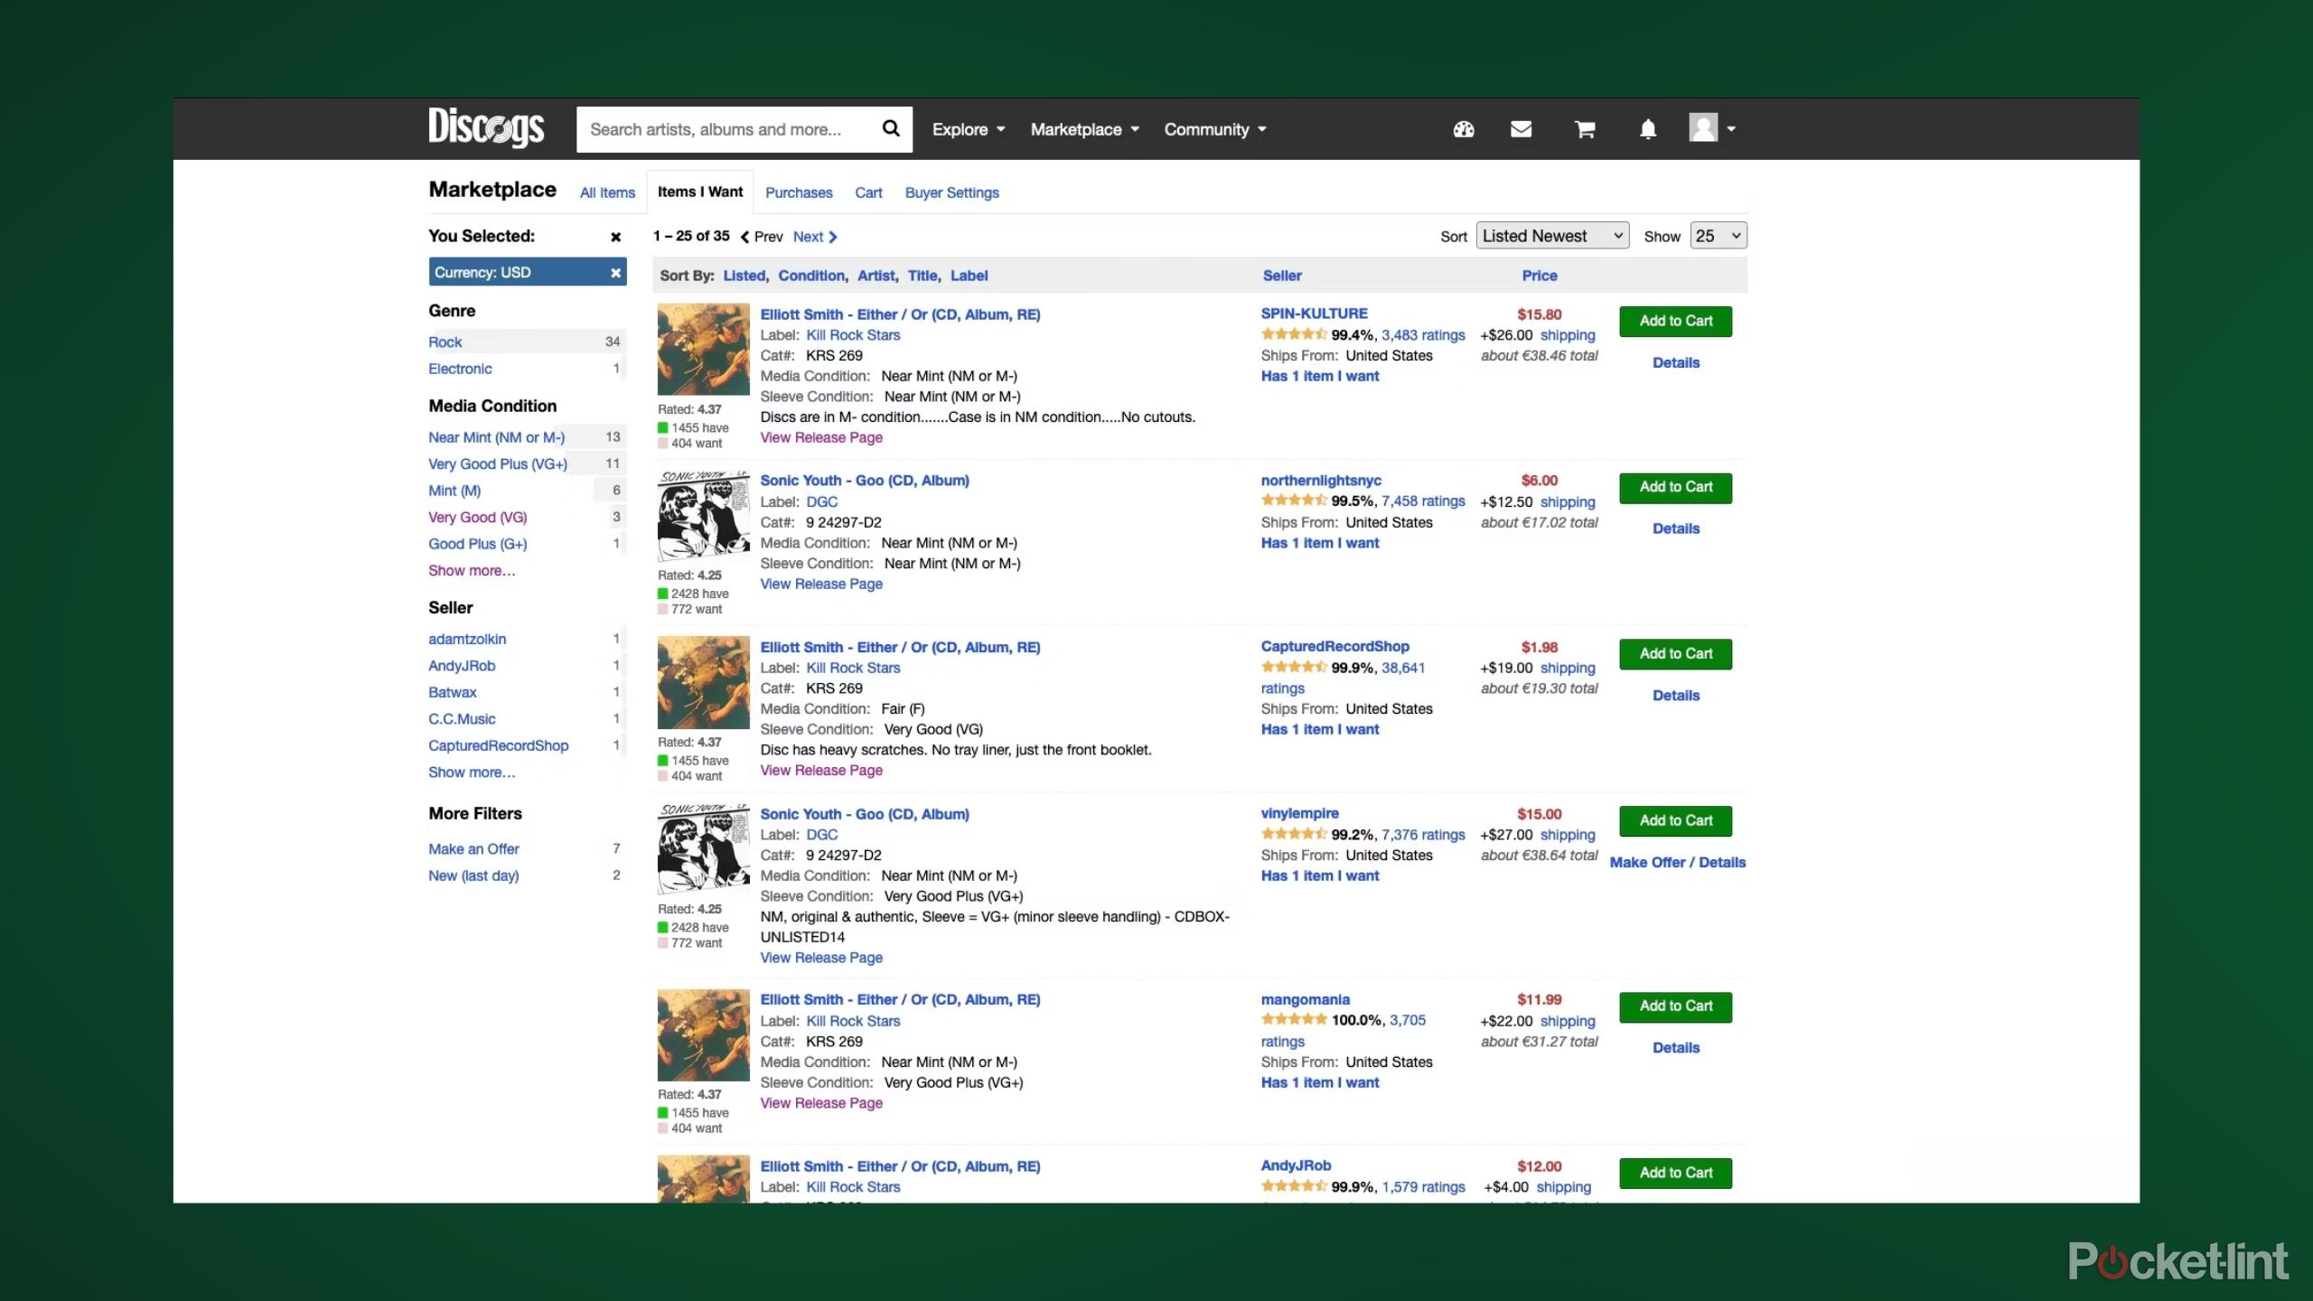This screenshot has width=2313, height=1301.
Task: Select the Items I Want tab
Action: [x=700, y=192]
